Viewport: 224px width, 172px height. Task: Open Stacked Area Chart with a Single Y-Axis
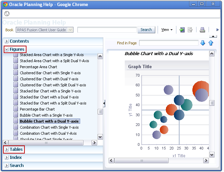52,55
